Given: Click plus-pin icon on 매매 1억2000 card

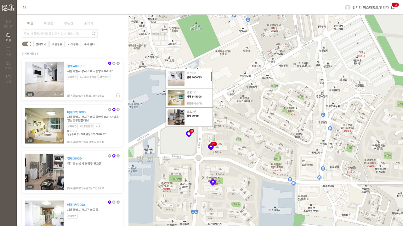Looking at the screenshot, I should tap(118, 202).
